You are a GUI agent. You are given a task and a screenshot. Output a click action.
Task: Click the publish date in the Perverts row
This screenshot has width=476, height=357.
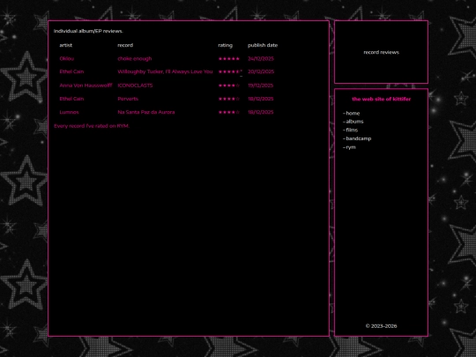click(x=260, y=99)
